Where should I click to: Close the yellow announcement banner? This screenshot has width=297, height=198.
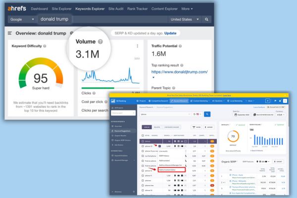[286, 96]
